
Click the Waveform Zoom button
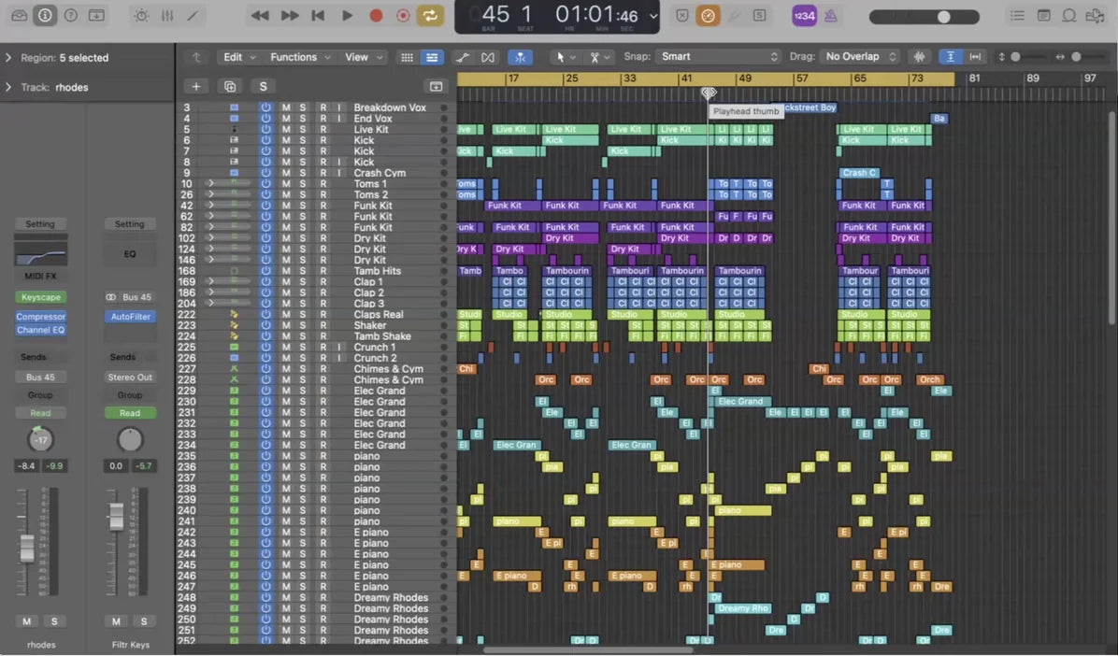pyautogui.click(x=919, y=57)
